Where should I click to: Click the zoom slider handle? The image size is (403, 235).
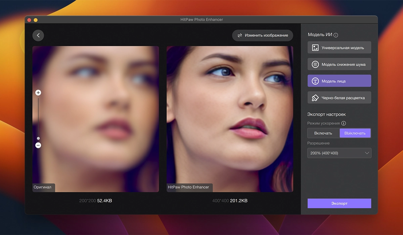[x=38, y=138]
